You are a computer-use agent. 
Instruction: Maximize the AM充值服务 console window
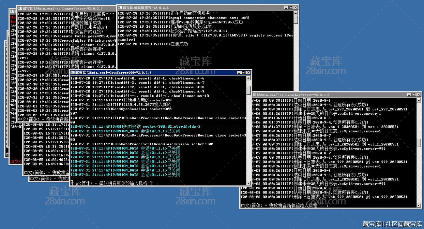(x=290, y=7)
